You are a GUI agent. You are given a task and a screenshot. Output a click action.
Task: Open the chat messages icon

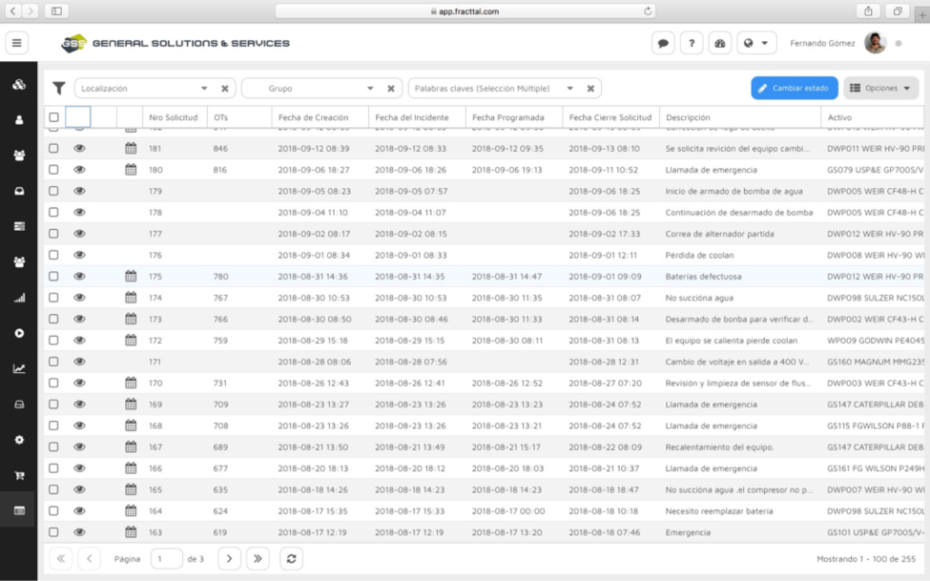[662, 43]
